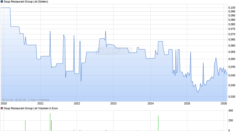
Task: Click the 0,030 price axis value
Action: [x=232, y=97]
